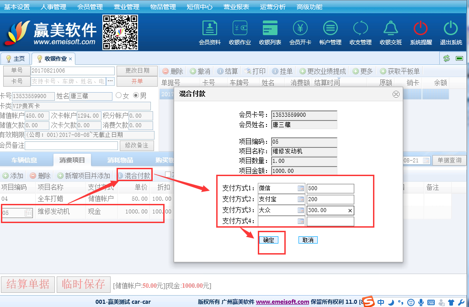Expand the 支付方式1 微信 dropdown
The image size is (469, 307).
(301, 188)
